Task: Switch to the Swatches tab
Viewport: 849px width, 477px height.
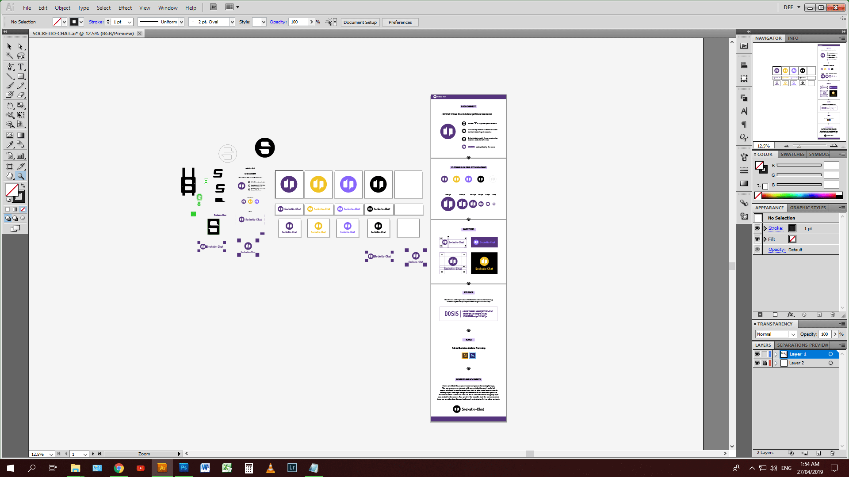Action: coord(792,154)
